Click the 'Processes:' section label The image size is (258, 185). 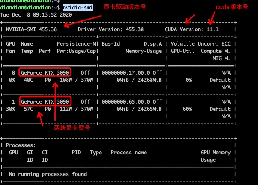coord(21,145)
